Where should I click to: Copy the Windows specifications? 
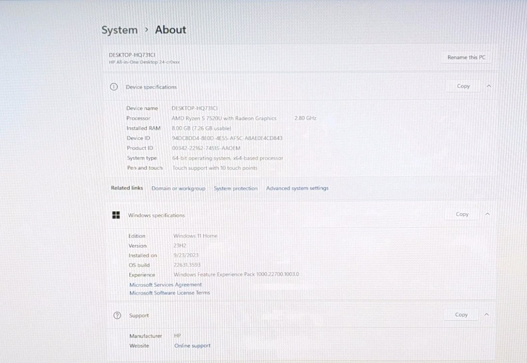point(462,214)
